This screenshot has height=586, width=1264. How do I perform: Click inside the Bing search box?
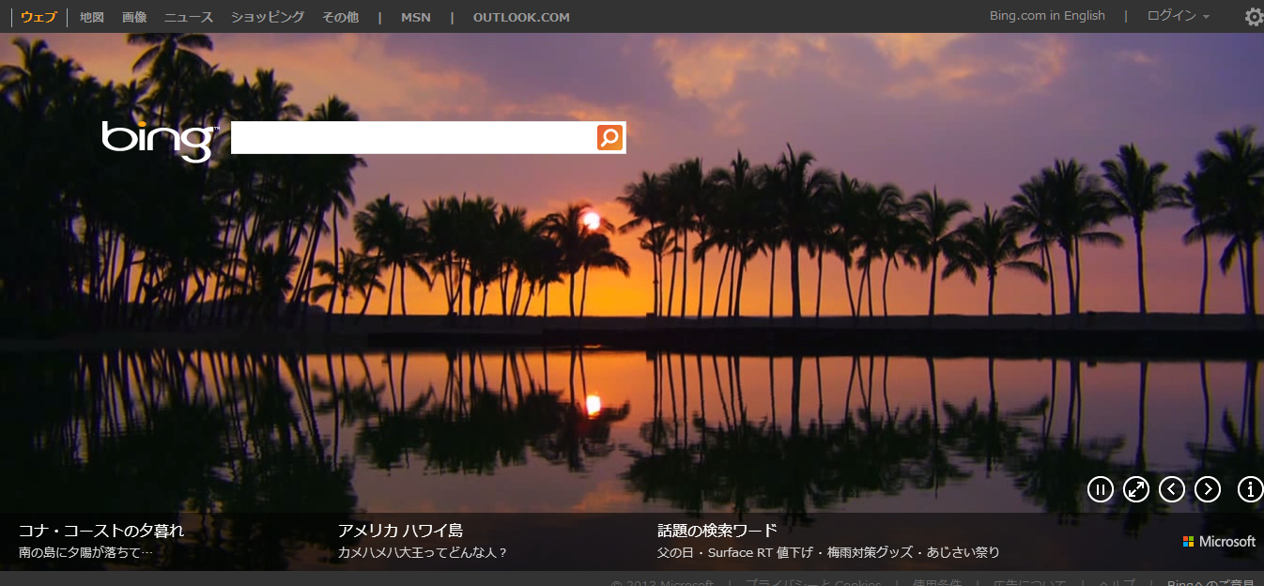413,138
